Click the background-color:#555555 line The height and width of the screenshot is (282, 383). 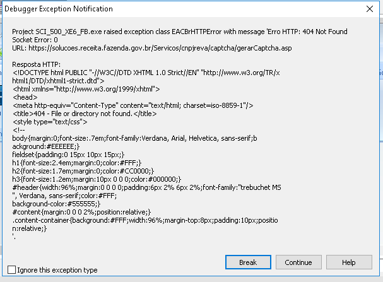(x=56, y=204)
